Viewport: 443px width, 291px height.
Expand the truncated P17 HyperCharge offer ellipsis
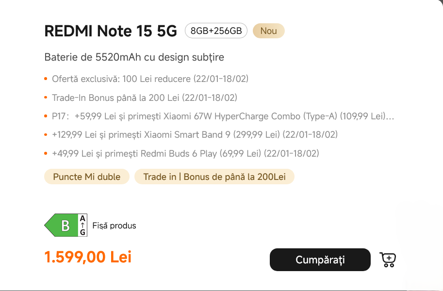click(x=390, y=116)
